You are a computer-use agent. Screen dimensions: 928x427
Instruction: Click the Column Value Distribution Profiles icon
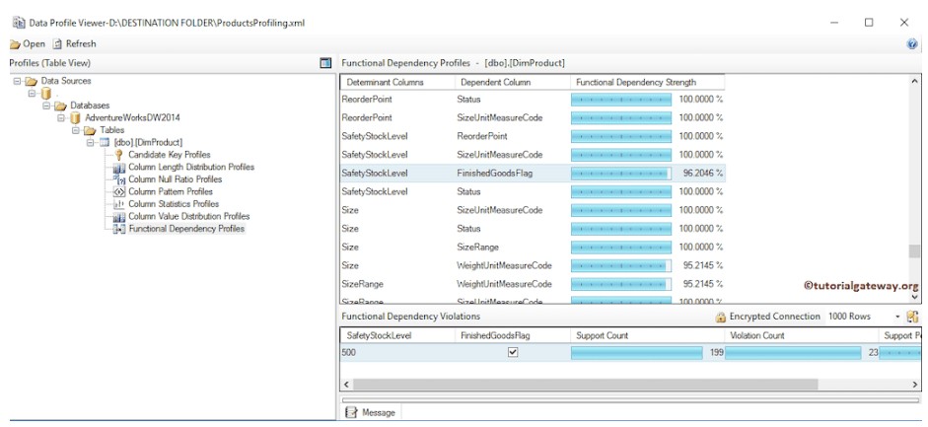click(119, 216)
